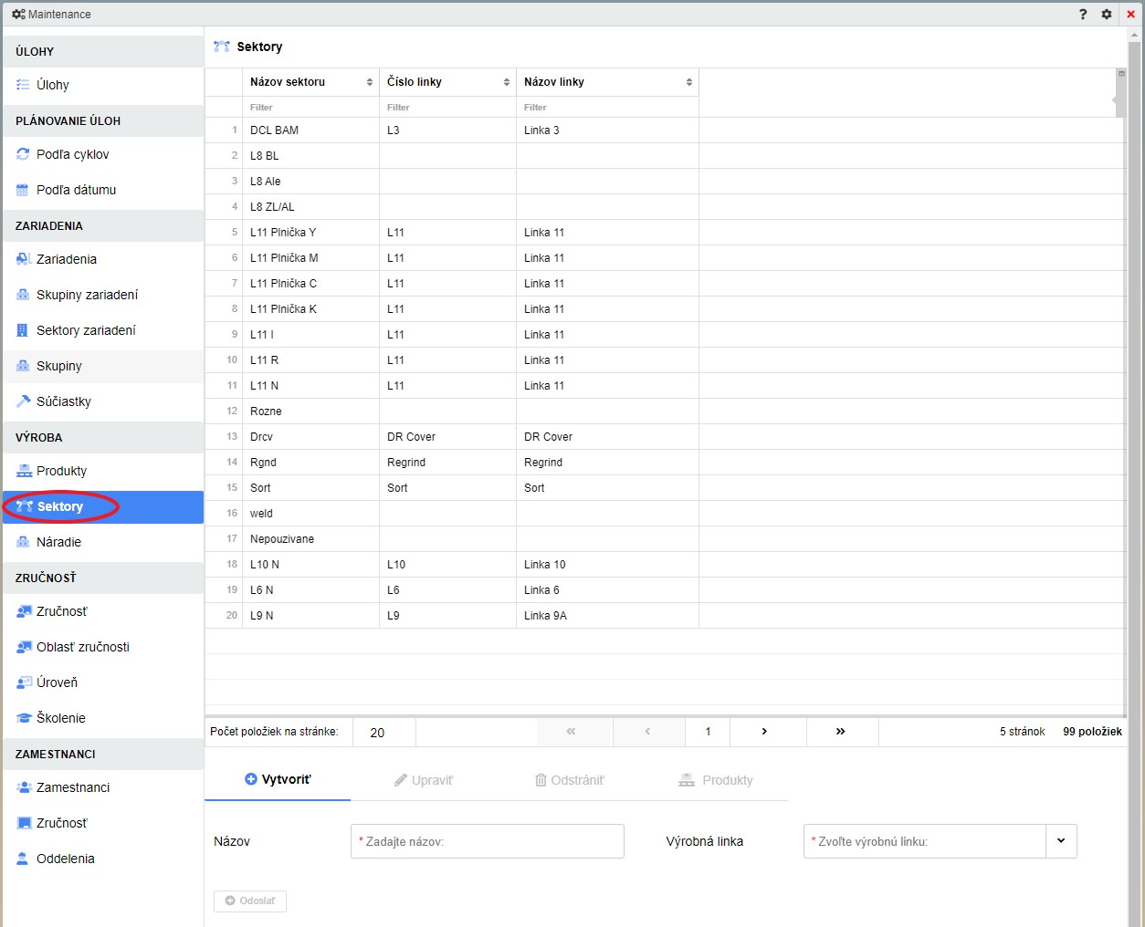Sort table by Názov sektoru column
The image size is (1145, 927).
(370, 82)
